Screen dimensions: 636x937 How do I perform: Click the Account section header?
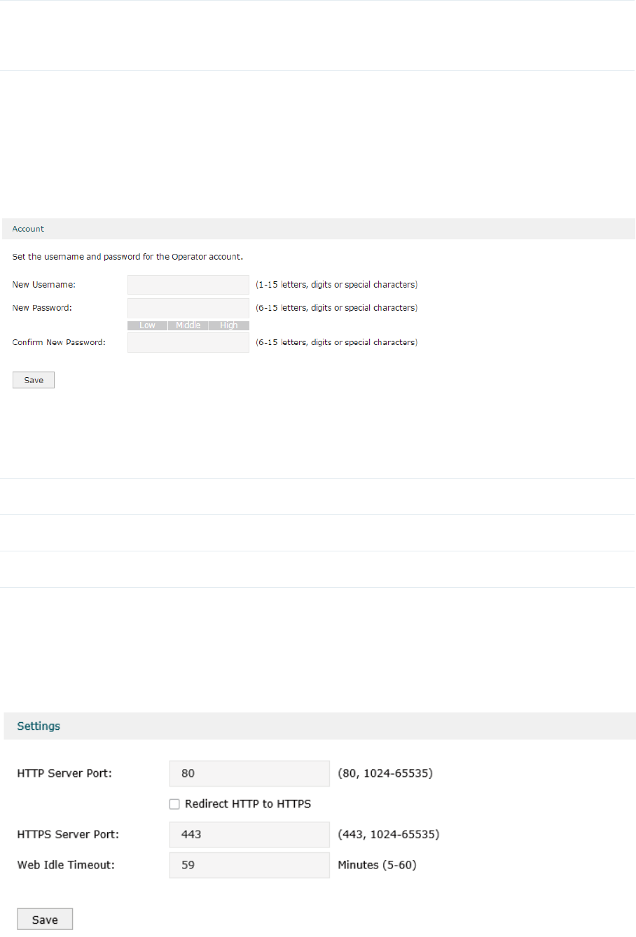[319, 229]
